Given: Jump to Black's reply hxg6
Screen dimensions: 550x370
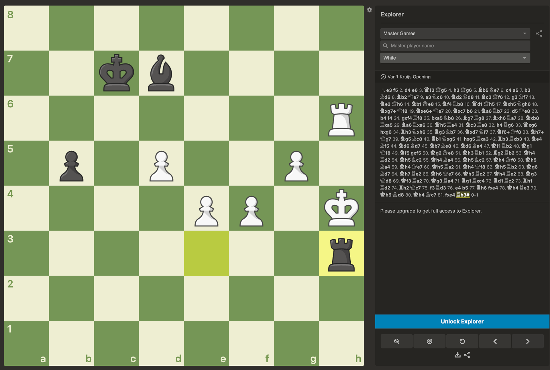Looking at the screenshot, I should [x=386, y=132].
